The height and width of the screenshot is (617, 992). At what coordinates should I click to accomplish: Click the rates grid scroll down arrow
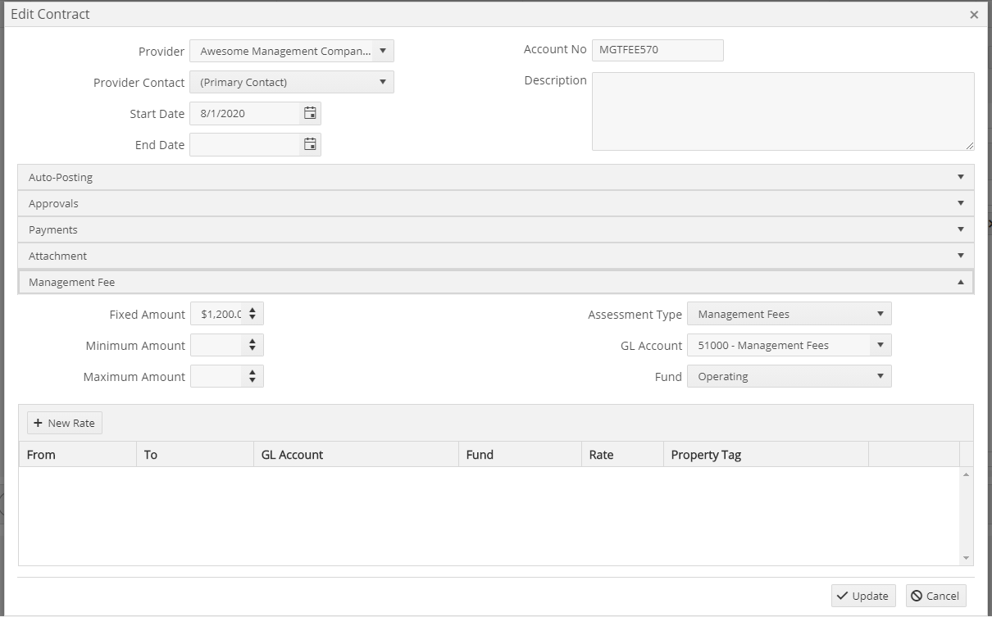click(x=967, y=558)
